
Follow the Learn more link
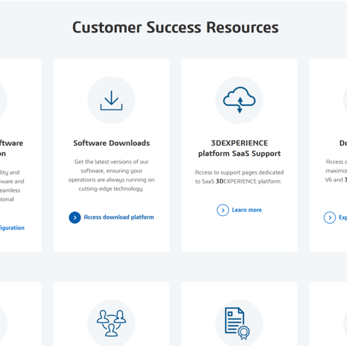(x=247, y=210)
